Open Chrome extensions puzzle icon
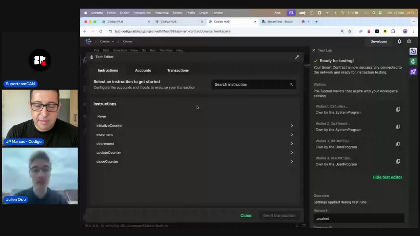Viewport: 420px width, 236px height. 393,31
